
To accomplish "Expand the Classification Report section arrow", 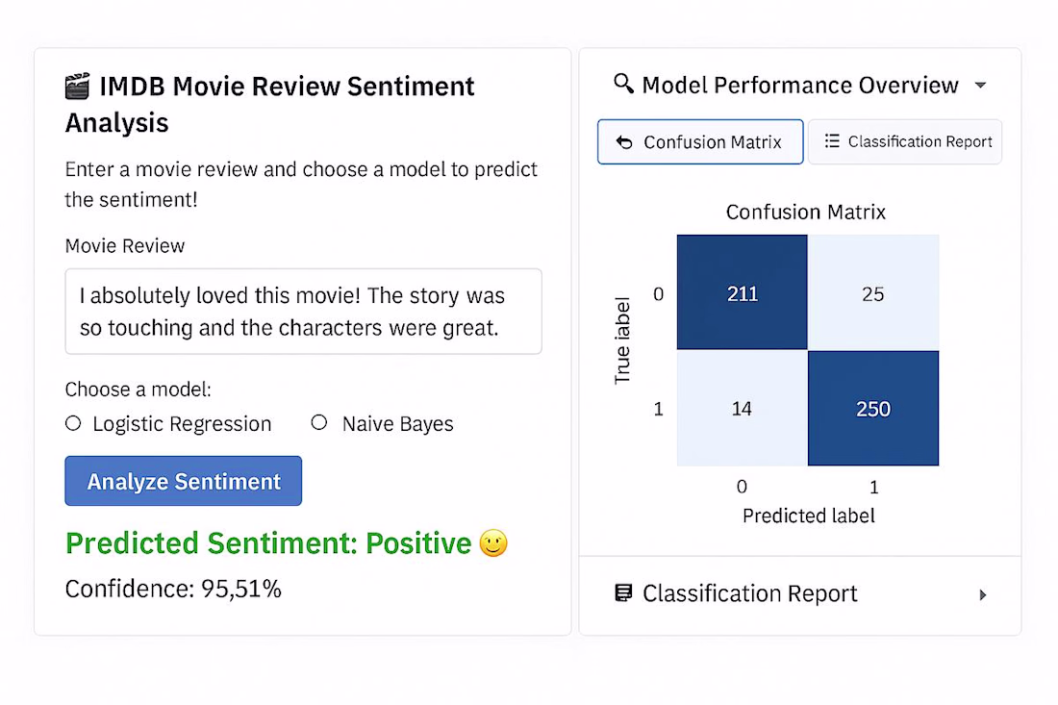I will 983,594.
